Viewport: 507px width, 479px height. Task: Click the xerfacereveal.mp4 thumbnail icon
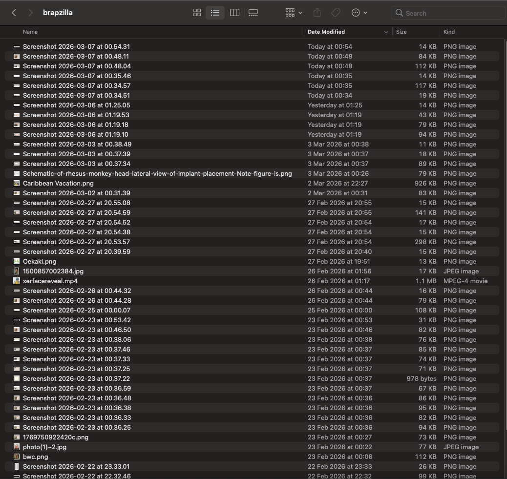17,281
